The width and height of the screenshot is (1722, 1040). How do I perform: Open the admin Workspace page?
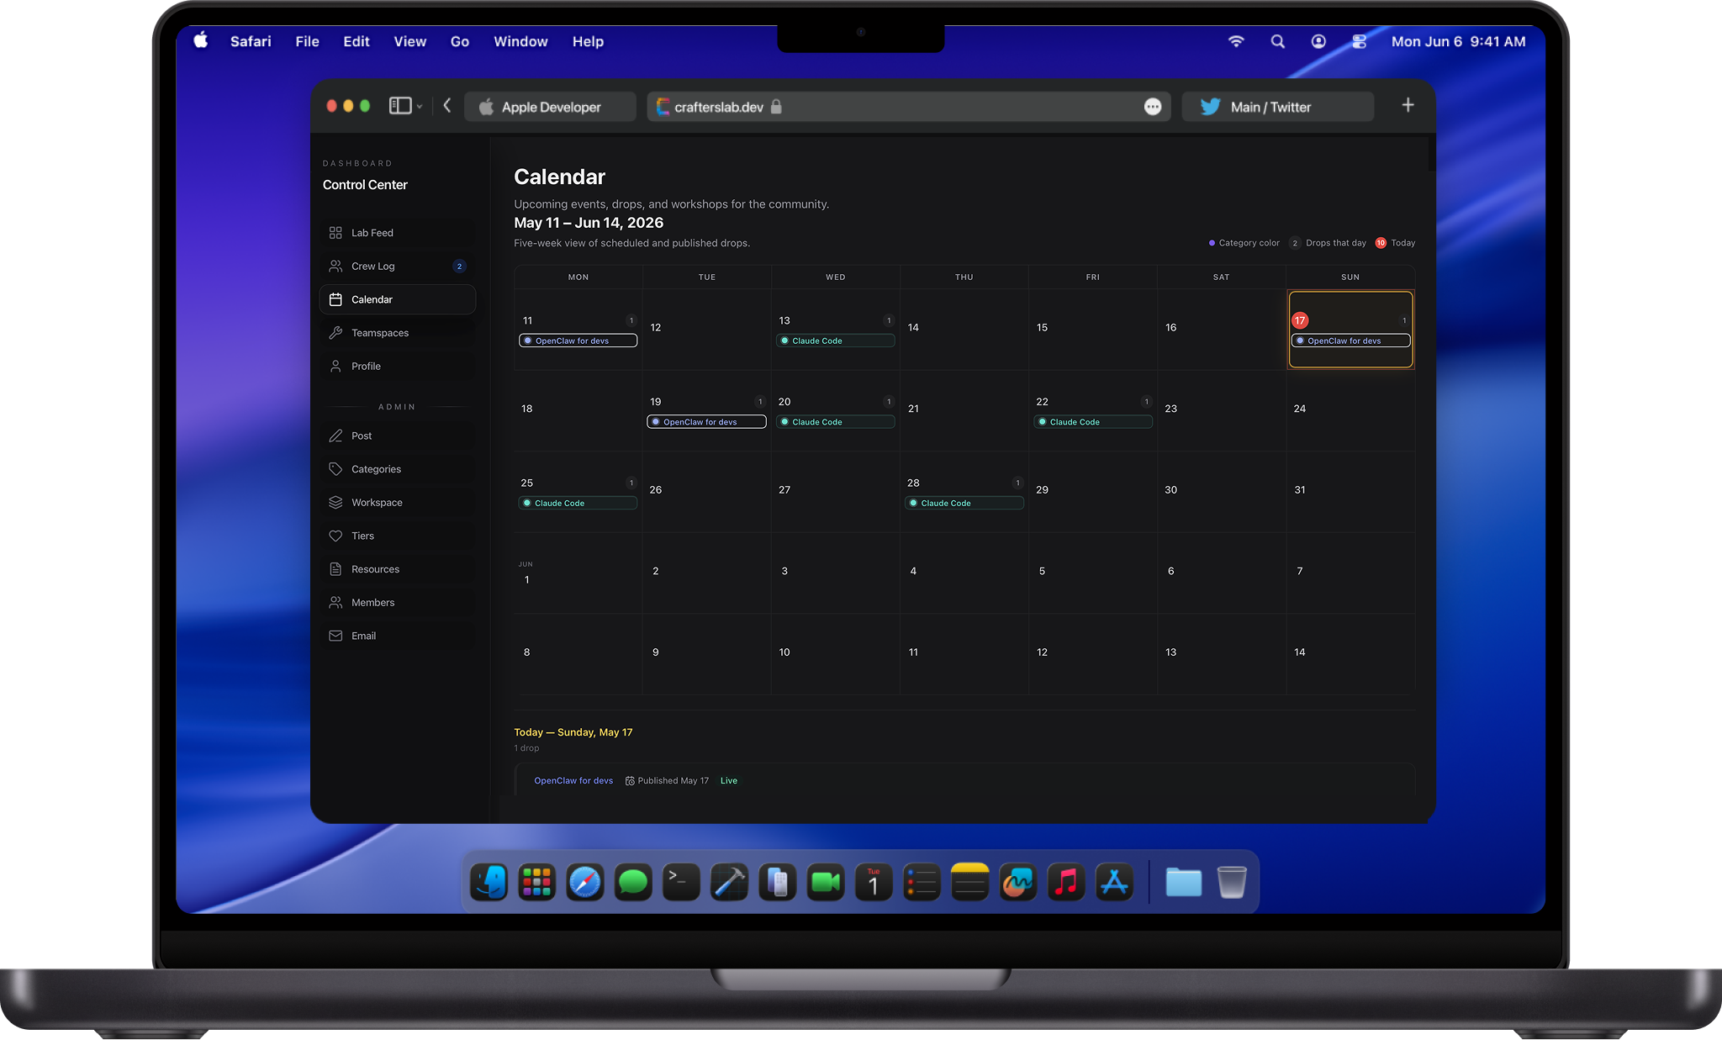(x=397, y=503)
